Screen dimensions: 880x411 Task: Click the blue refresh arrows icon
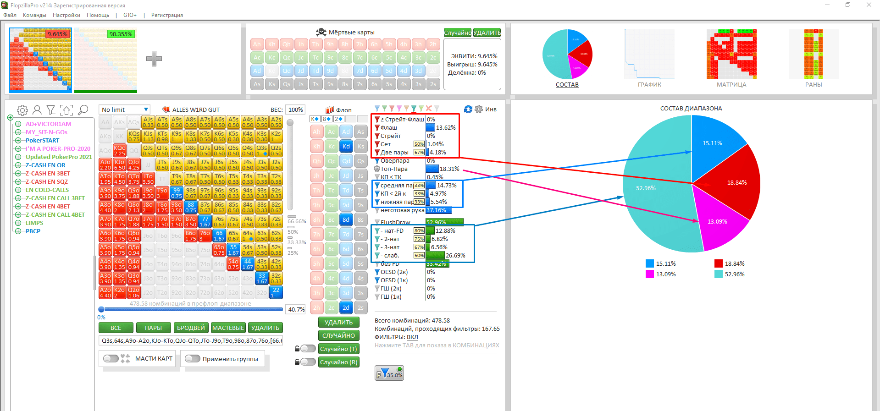468,109
